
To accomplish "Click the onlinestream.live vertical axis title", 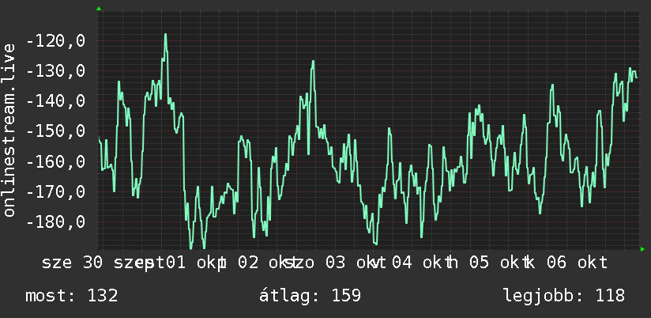I will 9,130.
